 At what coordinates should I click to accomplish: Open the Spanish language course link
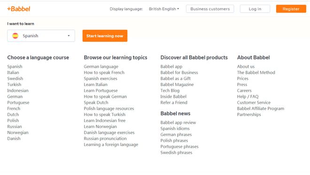[x=15, y=66]
